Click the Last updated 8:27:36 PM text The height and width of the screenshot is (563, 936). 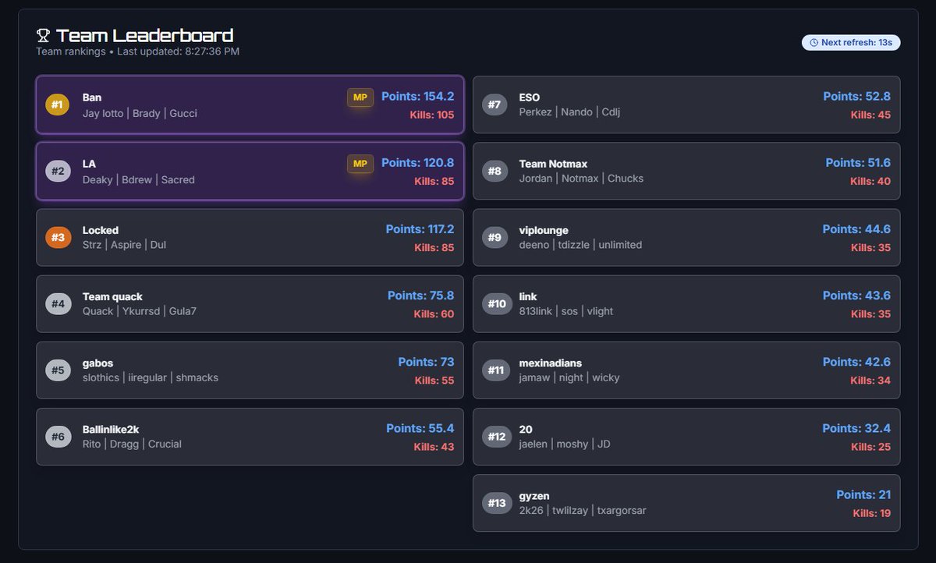tap(178, 51)
